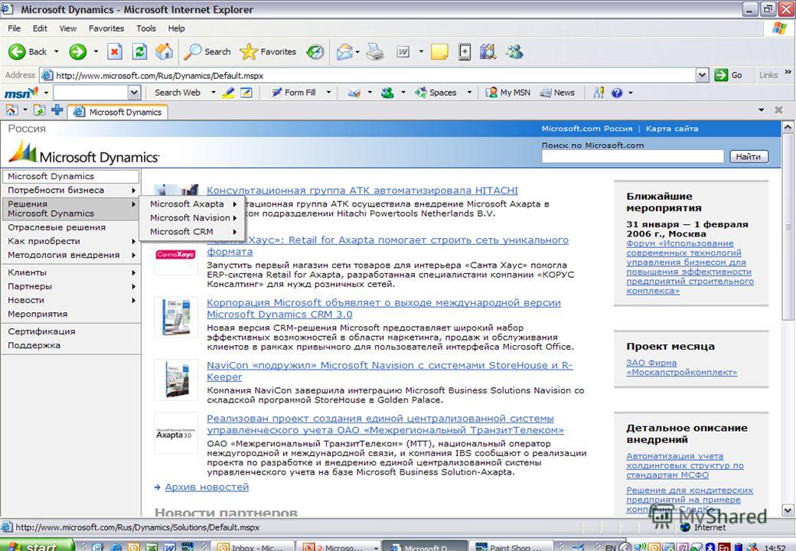Click the Go button beside address bar

[729, 75]
